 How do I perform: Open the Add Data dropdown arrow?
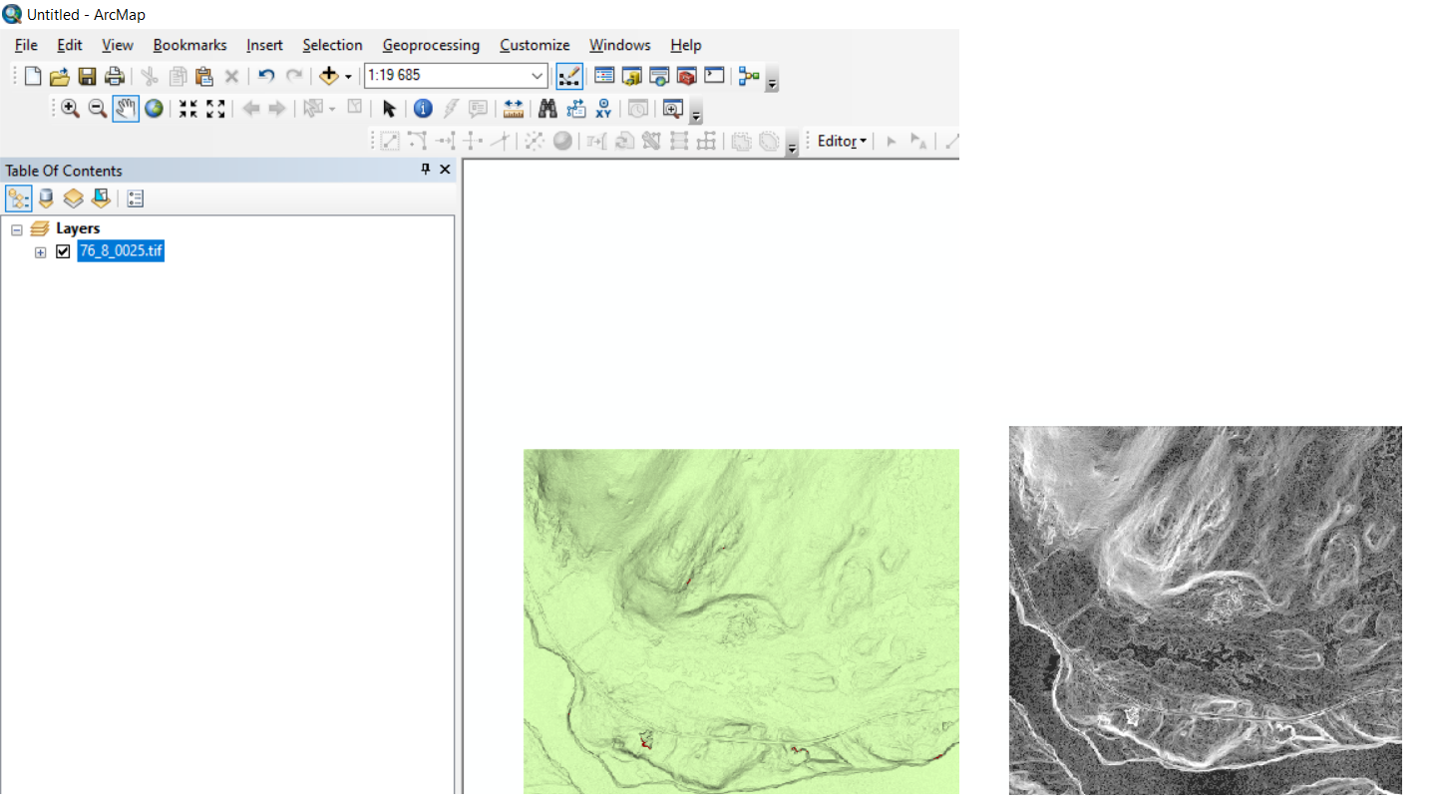348,76
